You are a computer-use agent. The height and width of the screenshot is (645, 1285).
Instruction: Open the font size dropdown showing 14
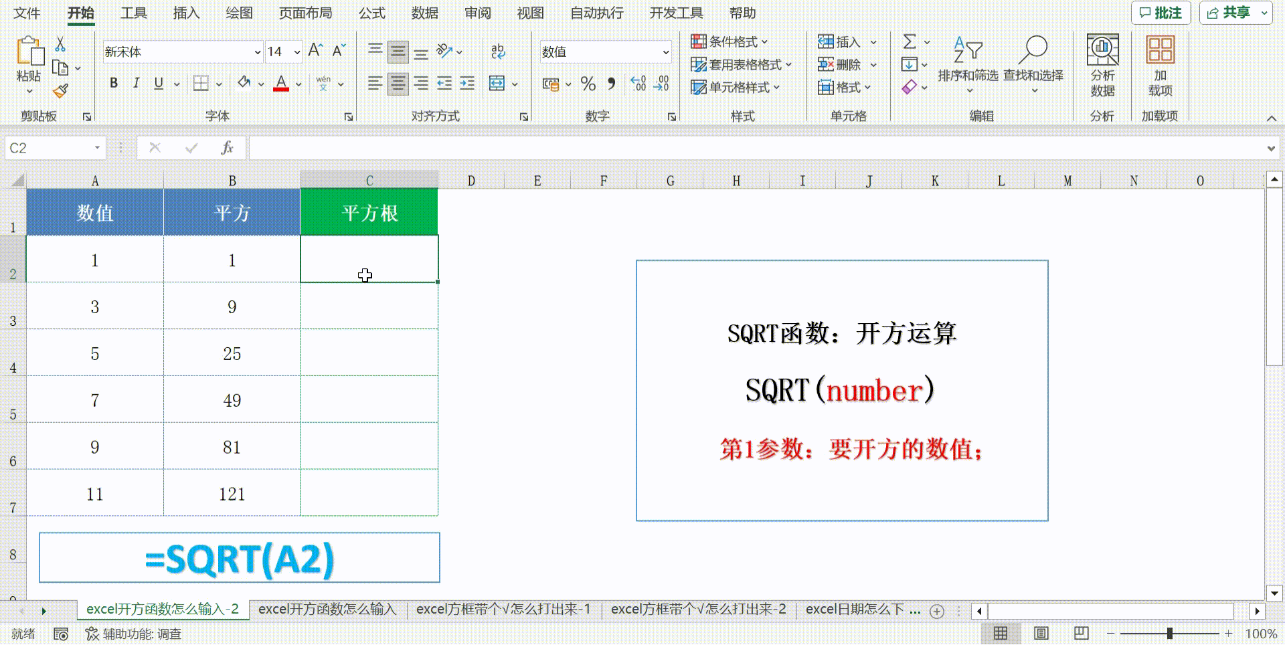[x=296, y=52]
